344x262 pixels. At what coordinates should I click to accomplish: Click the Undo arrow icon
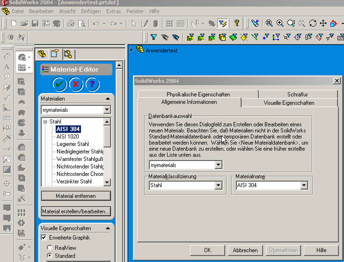[x=95, y=23]
